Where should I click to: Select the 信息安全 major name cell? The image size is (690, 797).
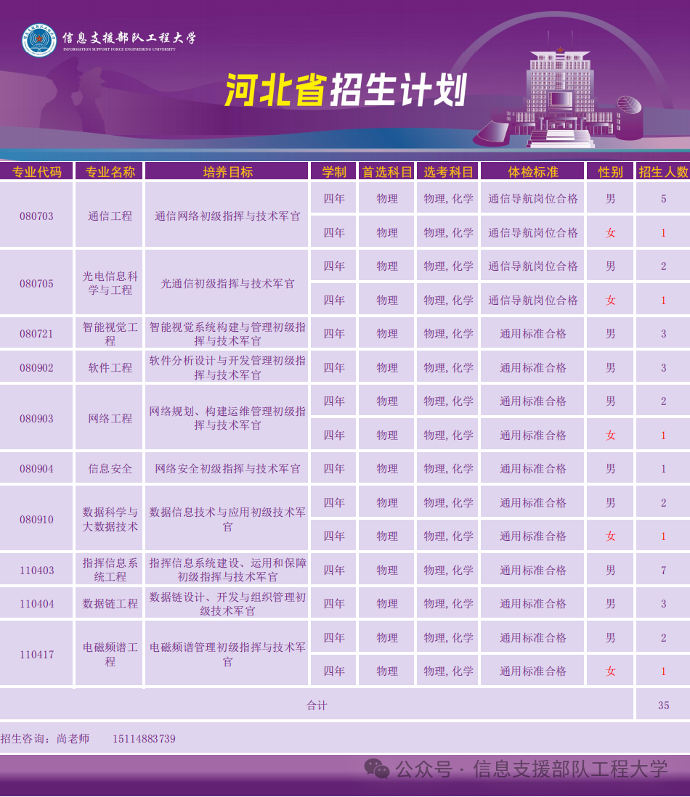click(110, 469)
